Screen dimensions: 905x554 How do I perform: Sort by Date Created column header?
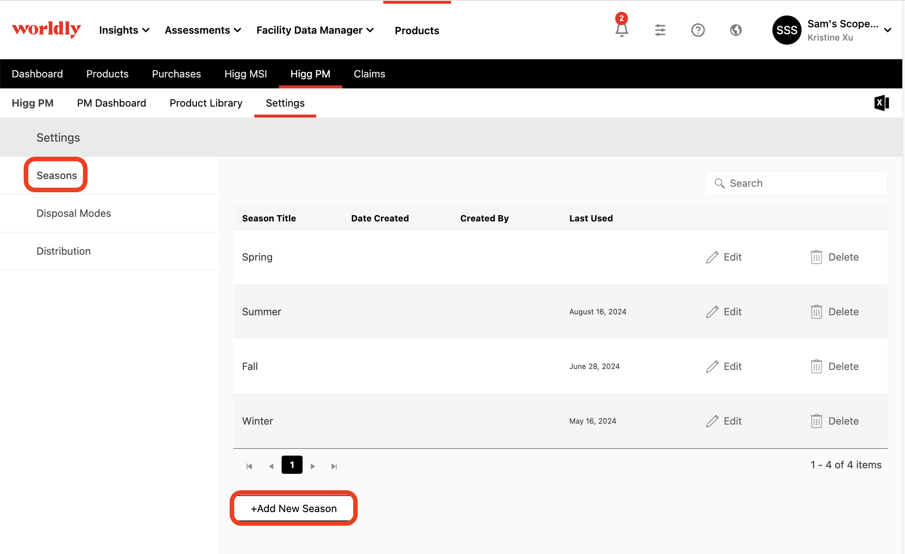380,218
